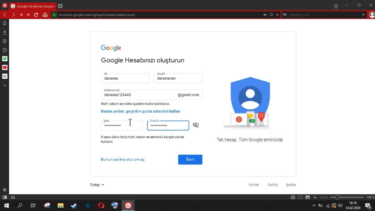Toggle tab tiling in status bar
This screenshot has height=211, width=375.
300,197
